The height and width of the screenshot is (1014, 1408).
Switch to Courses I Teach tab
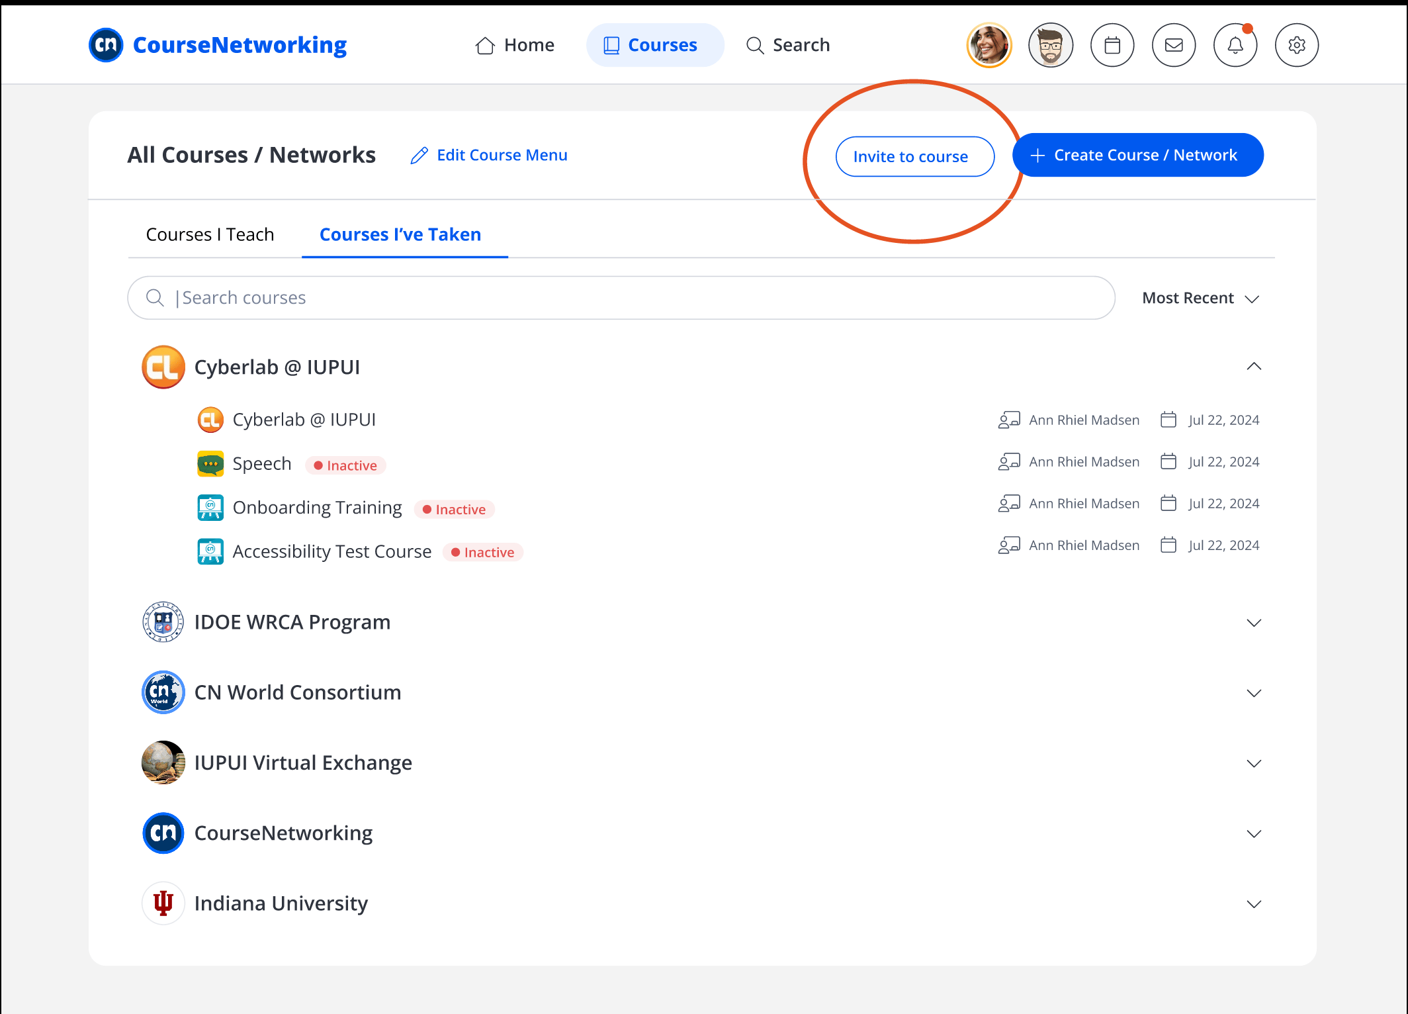(x=210, y=234)
